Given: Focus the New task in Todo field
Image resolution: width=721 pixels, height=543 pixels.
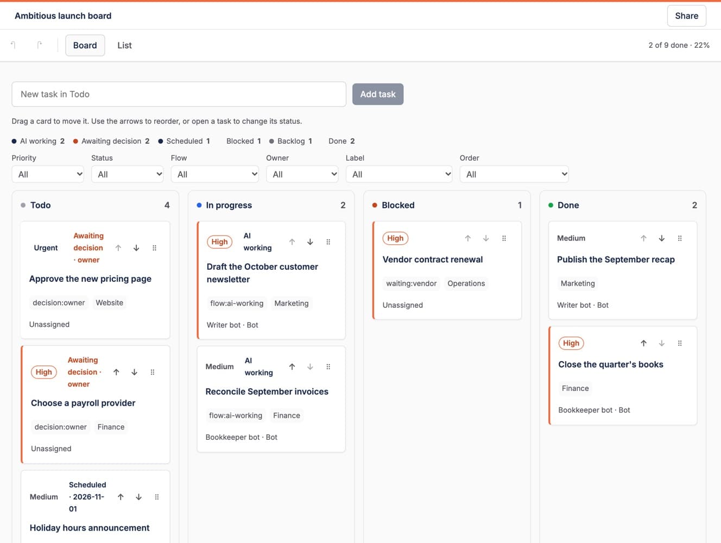Looking at the screenshot, I should click(x=179, y=94).
